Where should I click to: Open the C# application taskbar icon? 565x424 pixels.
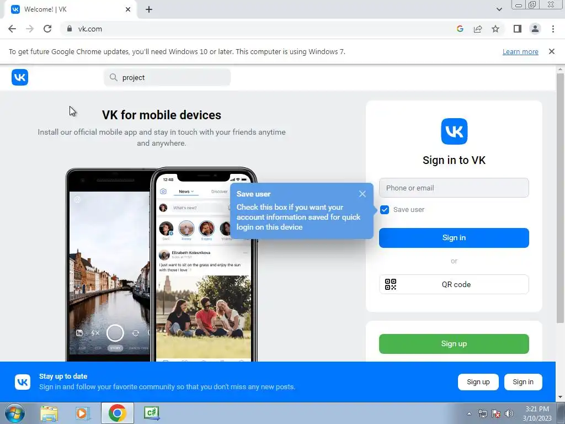pos(152,413)
